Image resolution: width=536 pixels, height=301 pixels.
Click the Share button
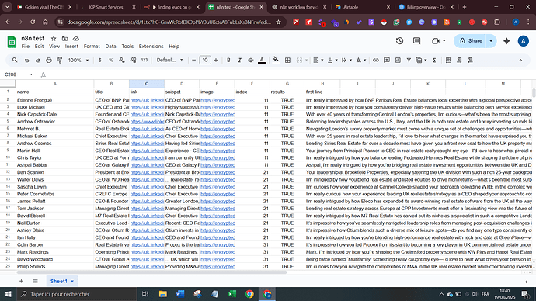point(471,41)
